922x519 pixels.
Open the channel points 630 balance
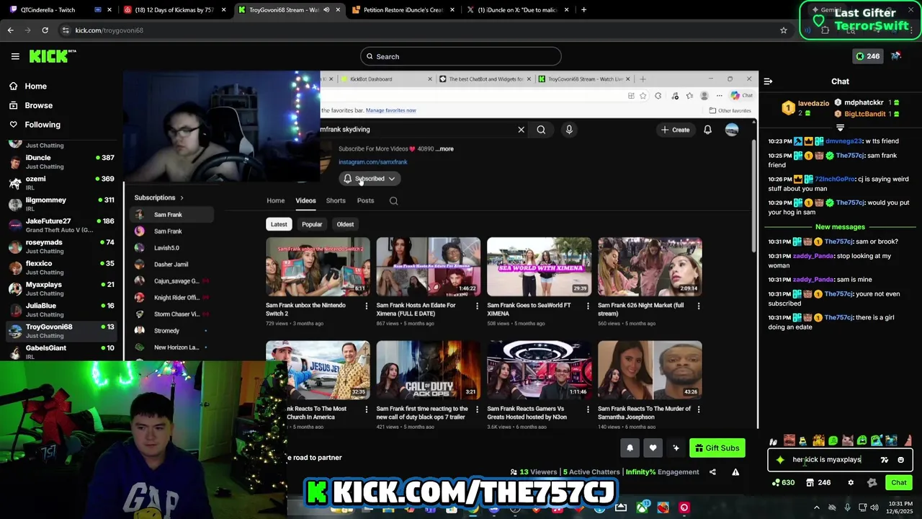pyautogui.click(x=783, y=483)
